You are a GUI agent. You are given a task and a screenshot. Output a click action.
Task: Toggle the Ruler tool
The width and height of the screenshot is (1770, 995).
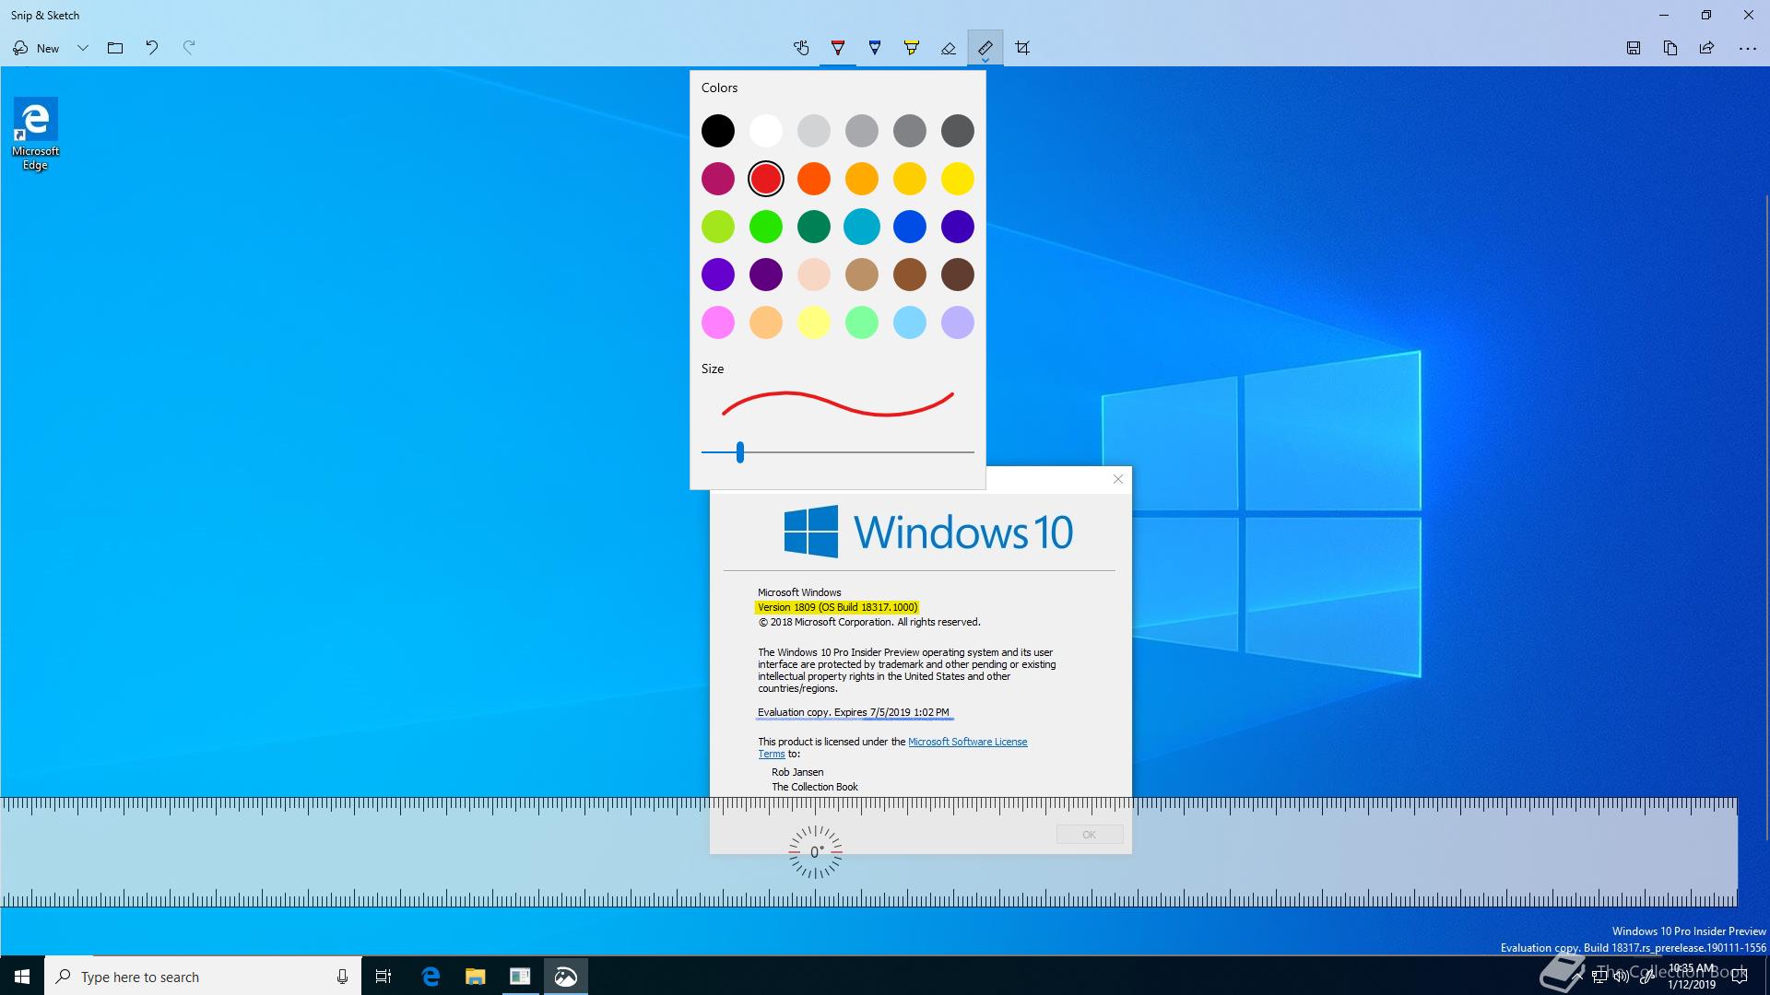click(x=985, y=48)
